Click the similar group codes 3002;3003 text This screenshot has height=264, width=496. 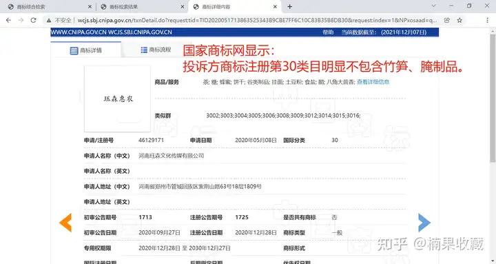click(x=283, y=116)
